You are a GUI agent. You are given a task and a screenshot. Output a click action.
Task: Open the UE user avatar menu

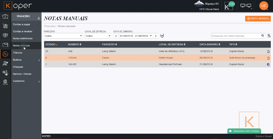coord(264,6)
